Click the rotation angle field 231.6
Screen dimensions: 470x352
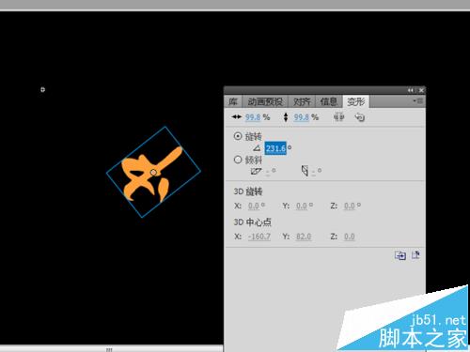pos(275,148)
